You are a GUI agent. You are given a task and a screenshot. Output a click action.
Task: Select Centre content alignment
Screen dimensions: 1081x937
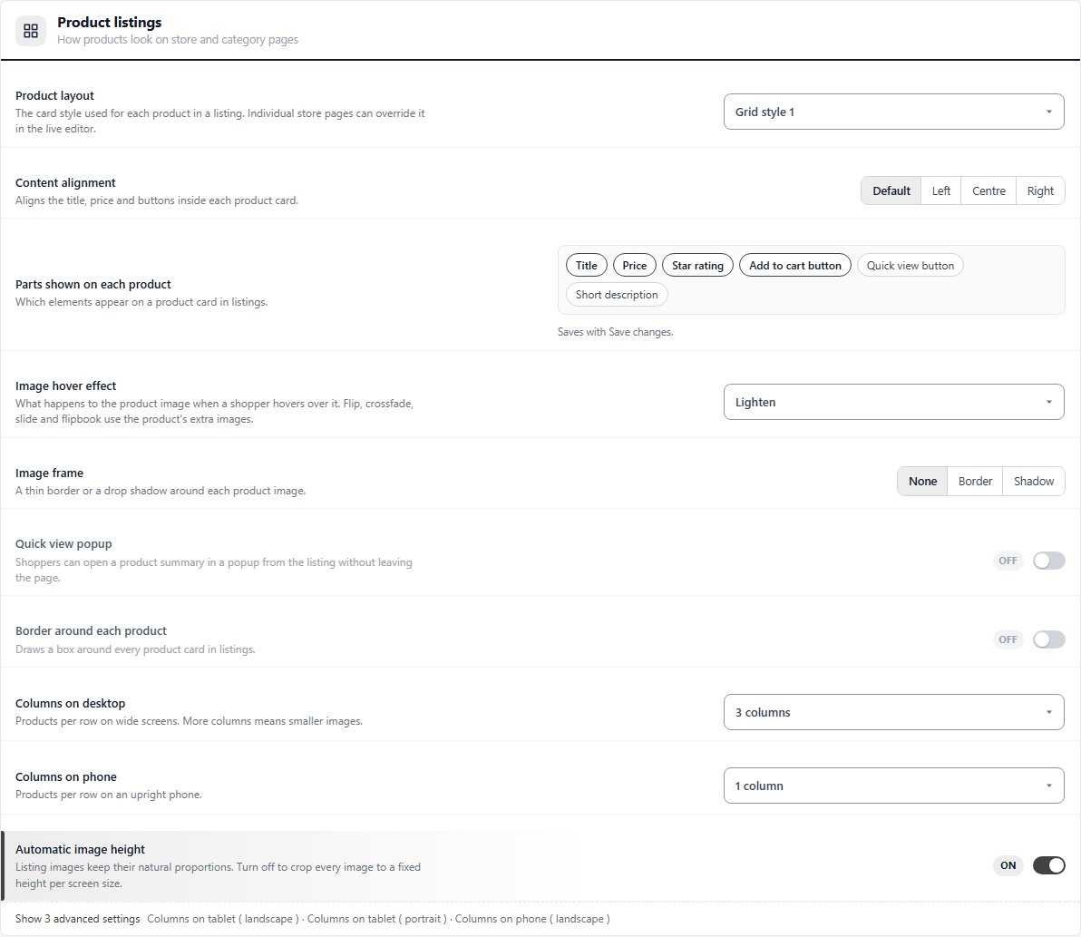pos(988,191)
